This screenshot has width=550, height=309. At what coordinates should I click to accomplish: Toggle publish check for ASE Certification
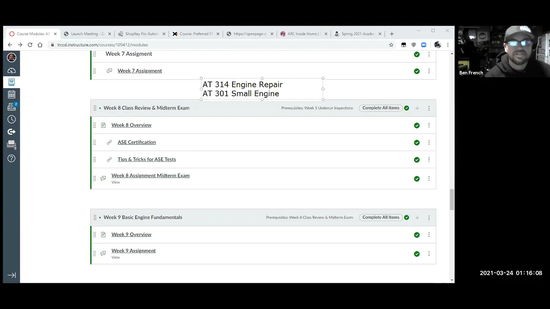(x=417, y=142)
